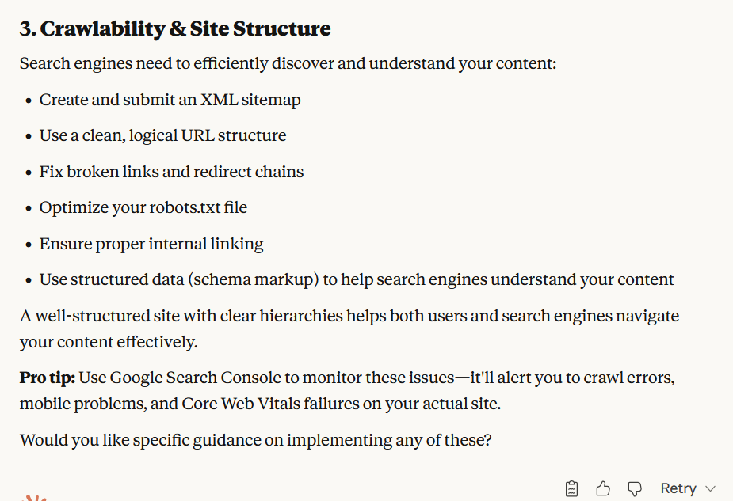Click the 'Create and submit an XML sitemap' bullet

point(170,100)
